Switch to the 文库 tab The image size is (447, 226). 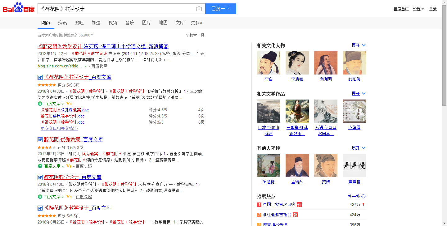[x=180, y=23]
